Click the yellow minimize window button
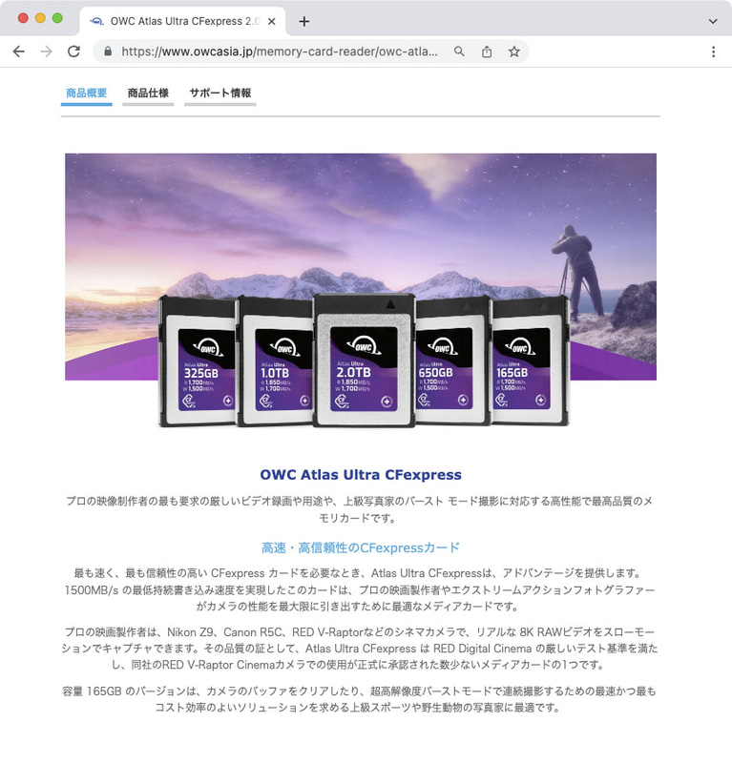This screenshot has height=763, width=732. coord(40,18)
